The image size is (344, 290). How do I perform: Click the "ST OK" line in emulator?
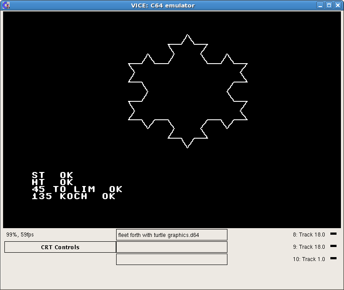(x=52, y=175)
